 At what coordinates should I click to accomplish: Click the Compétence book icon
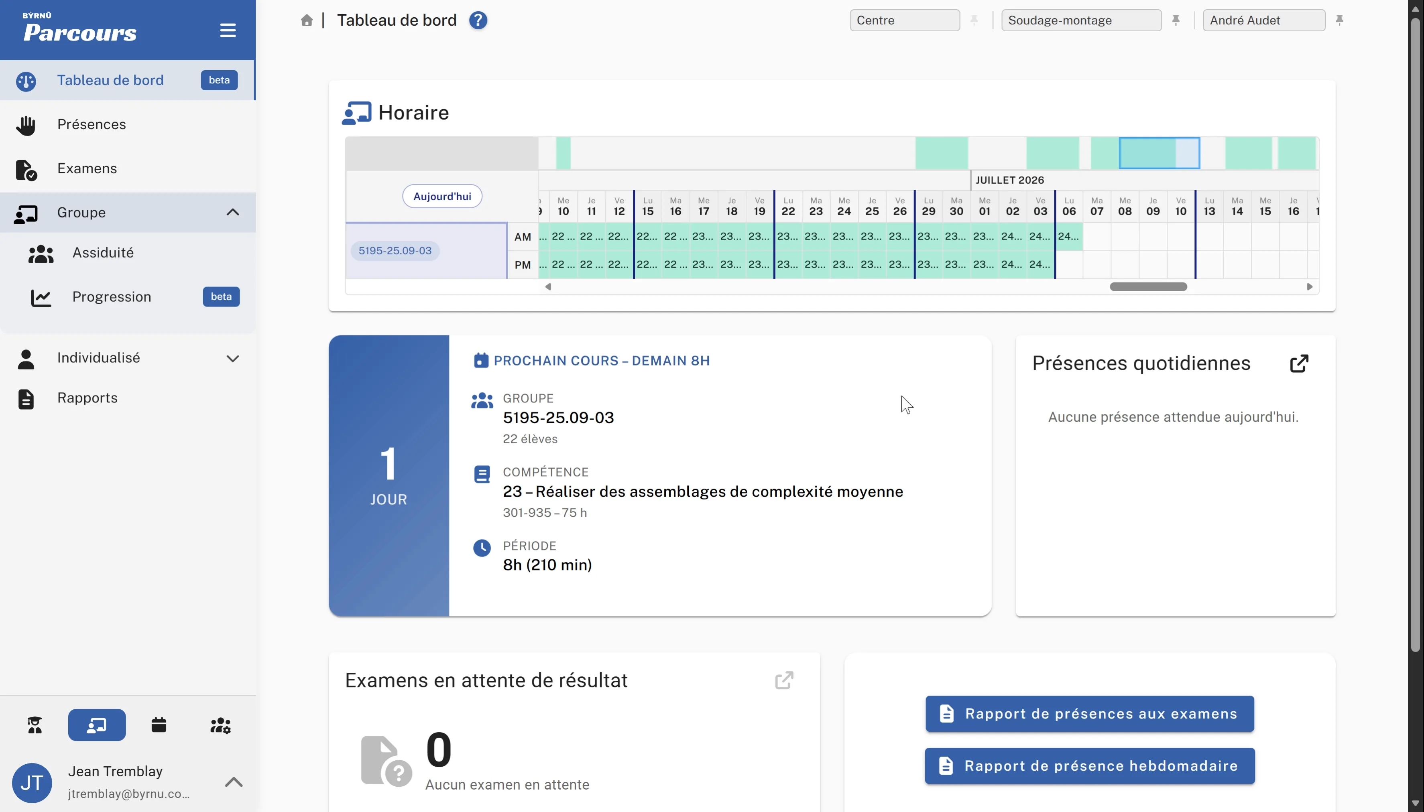tap(482, 474)
